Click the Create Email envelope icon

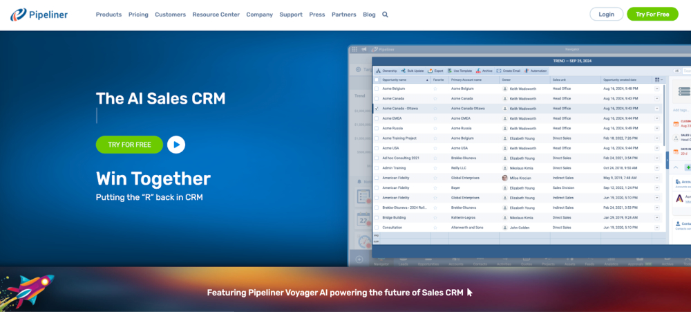point(499,71)
